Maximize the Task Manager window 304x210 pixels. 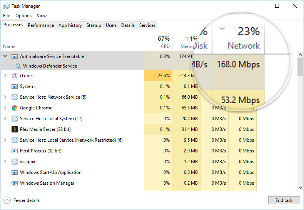pos(277,6)
